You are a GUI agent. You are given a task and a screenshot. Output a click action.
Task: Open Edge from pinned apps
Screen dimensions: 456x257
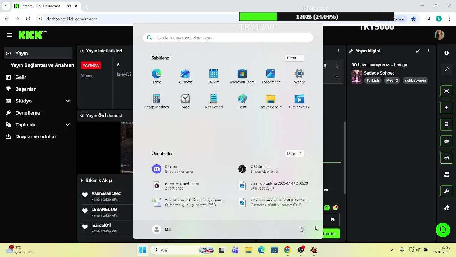tap(157, 77)
